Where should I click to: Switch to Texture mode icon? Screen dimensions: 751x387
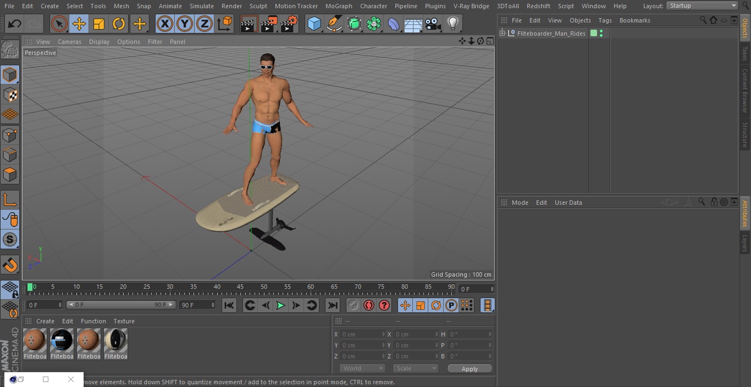pyautogui.click(x=10, y=94)
